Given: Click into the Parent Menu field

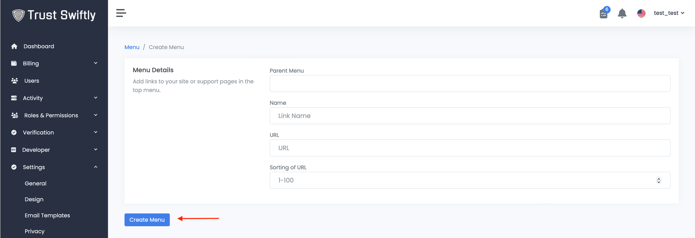Looking at the screenshot, I should click(470, 83).
